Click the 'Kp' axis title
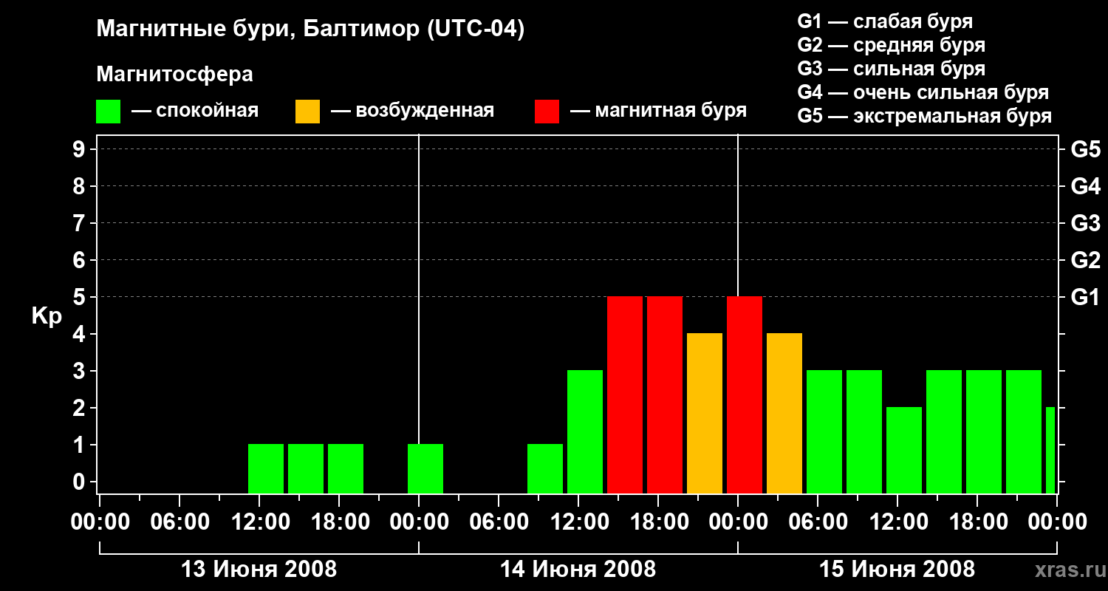This screenshot has width=1108, height=591. pyautogui.click(x=47, y=316)
